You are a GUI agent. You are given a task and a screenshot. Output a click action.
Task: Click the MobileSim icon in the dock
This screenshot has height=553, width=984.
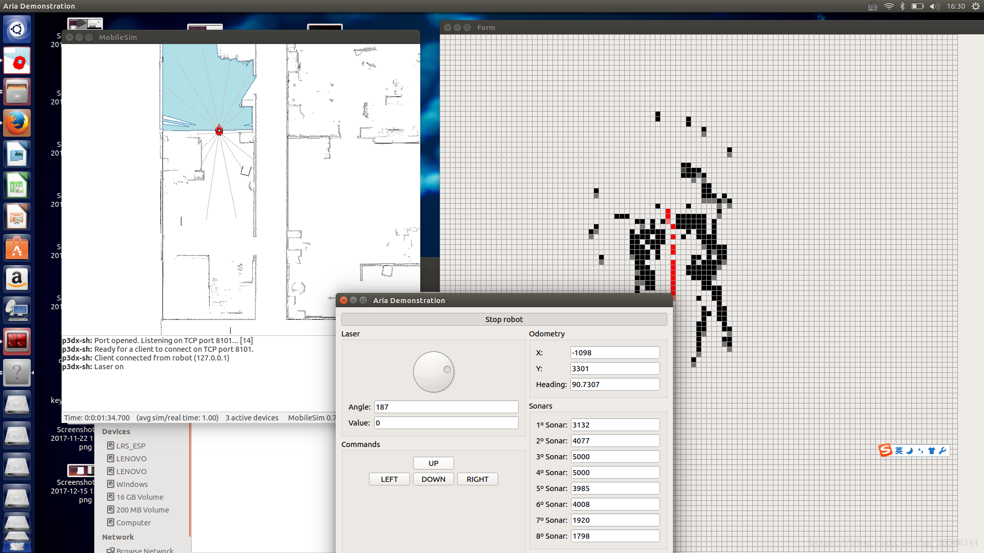[17, 61]
